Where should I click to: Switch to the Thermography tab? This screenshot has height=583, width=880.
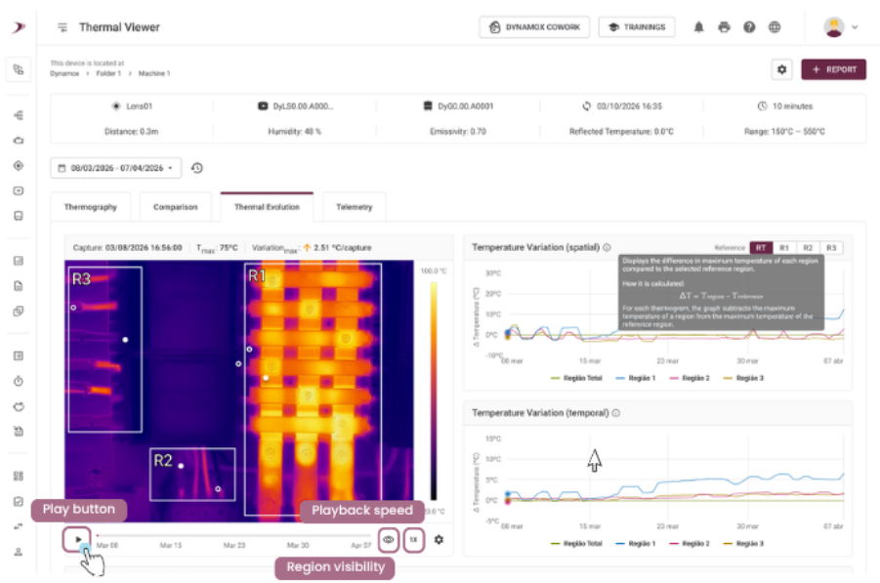coord(91,207)
